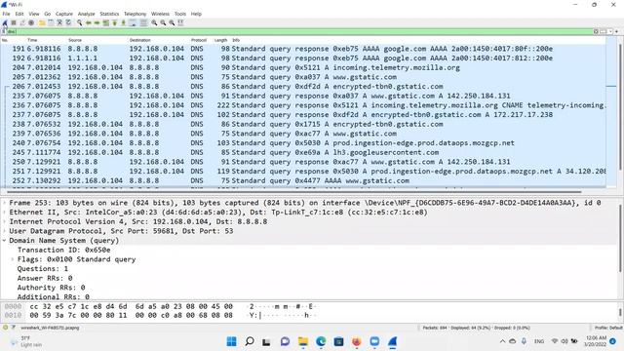Open capture options
The height and width of the screenshot is (351, 624).
[31, 23]
